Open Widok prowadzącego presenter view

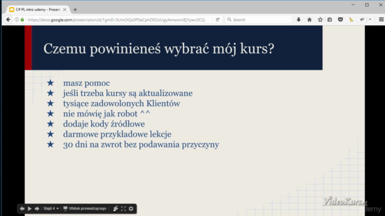pyautogui.click(x=85, y=209)
